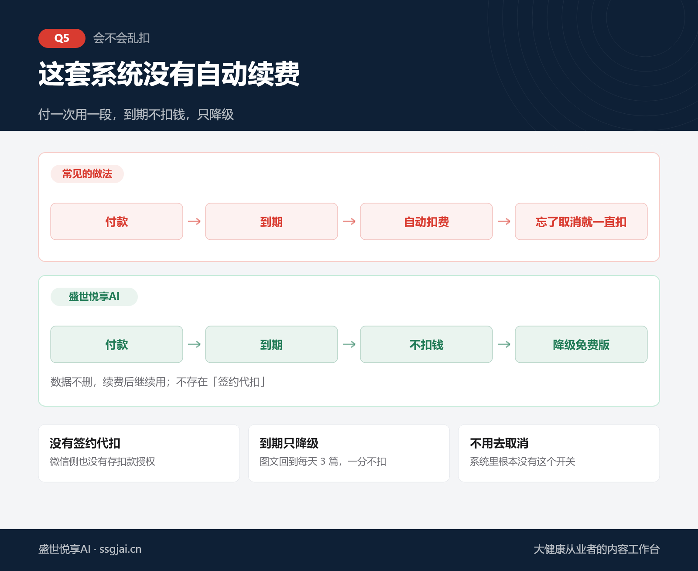The image size is (698, 571).
Task: Click the red 付款 step box
Action: [x=116, y=221]
